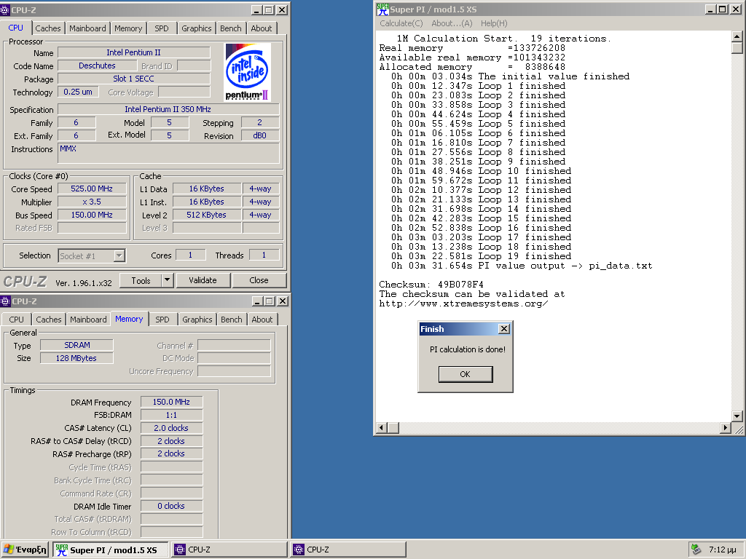Image resolution: width=746 pixels, height=559 pixels.
Task: Click the Bus Speed 150.00 MHz value
Action: point(92,215)
